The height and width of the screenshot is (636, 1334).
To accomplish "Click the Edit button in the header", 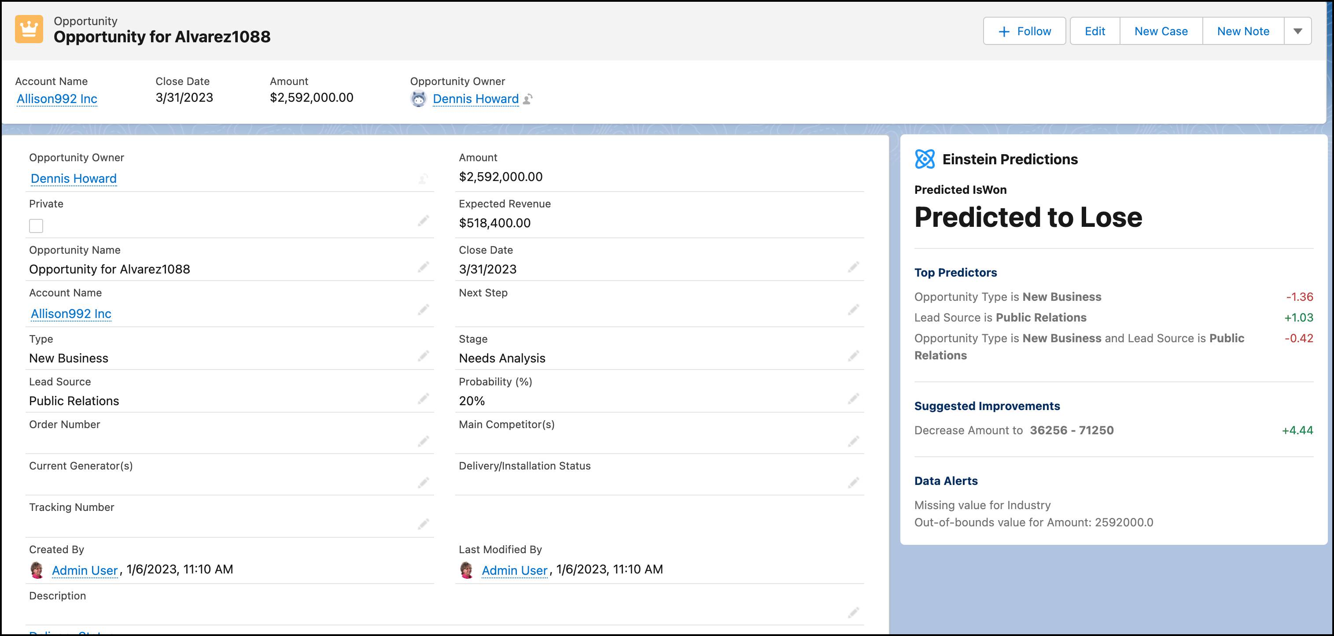I will click(x=1094, y=30).
